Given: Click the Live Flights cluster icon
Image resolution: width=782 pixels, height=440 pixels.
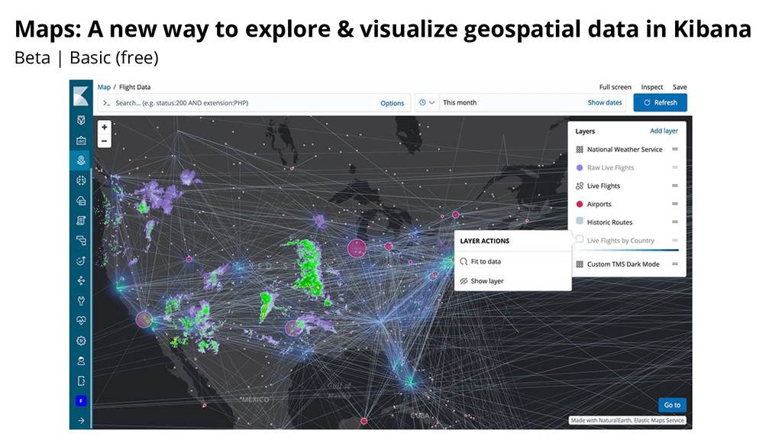Looking at the screenshot, I should point(580,186).
